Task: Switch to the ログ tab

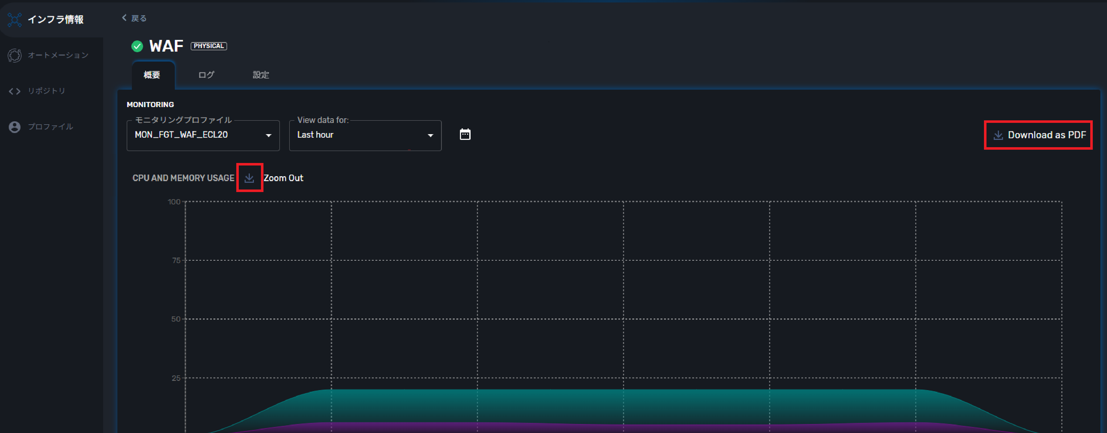Action: [206, 75]
